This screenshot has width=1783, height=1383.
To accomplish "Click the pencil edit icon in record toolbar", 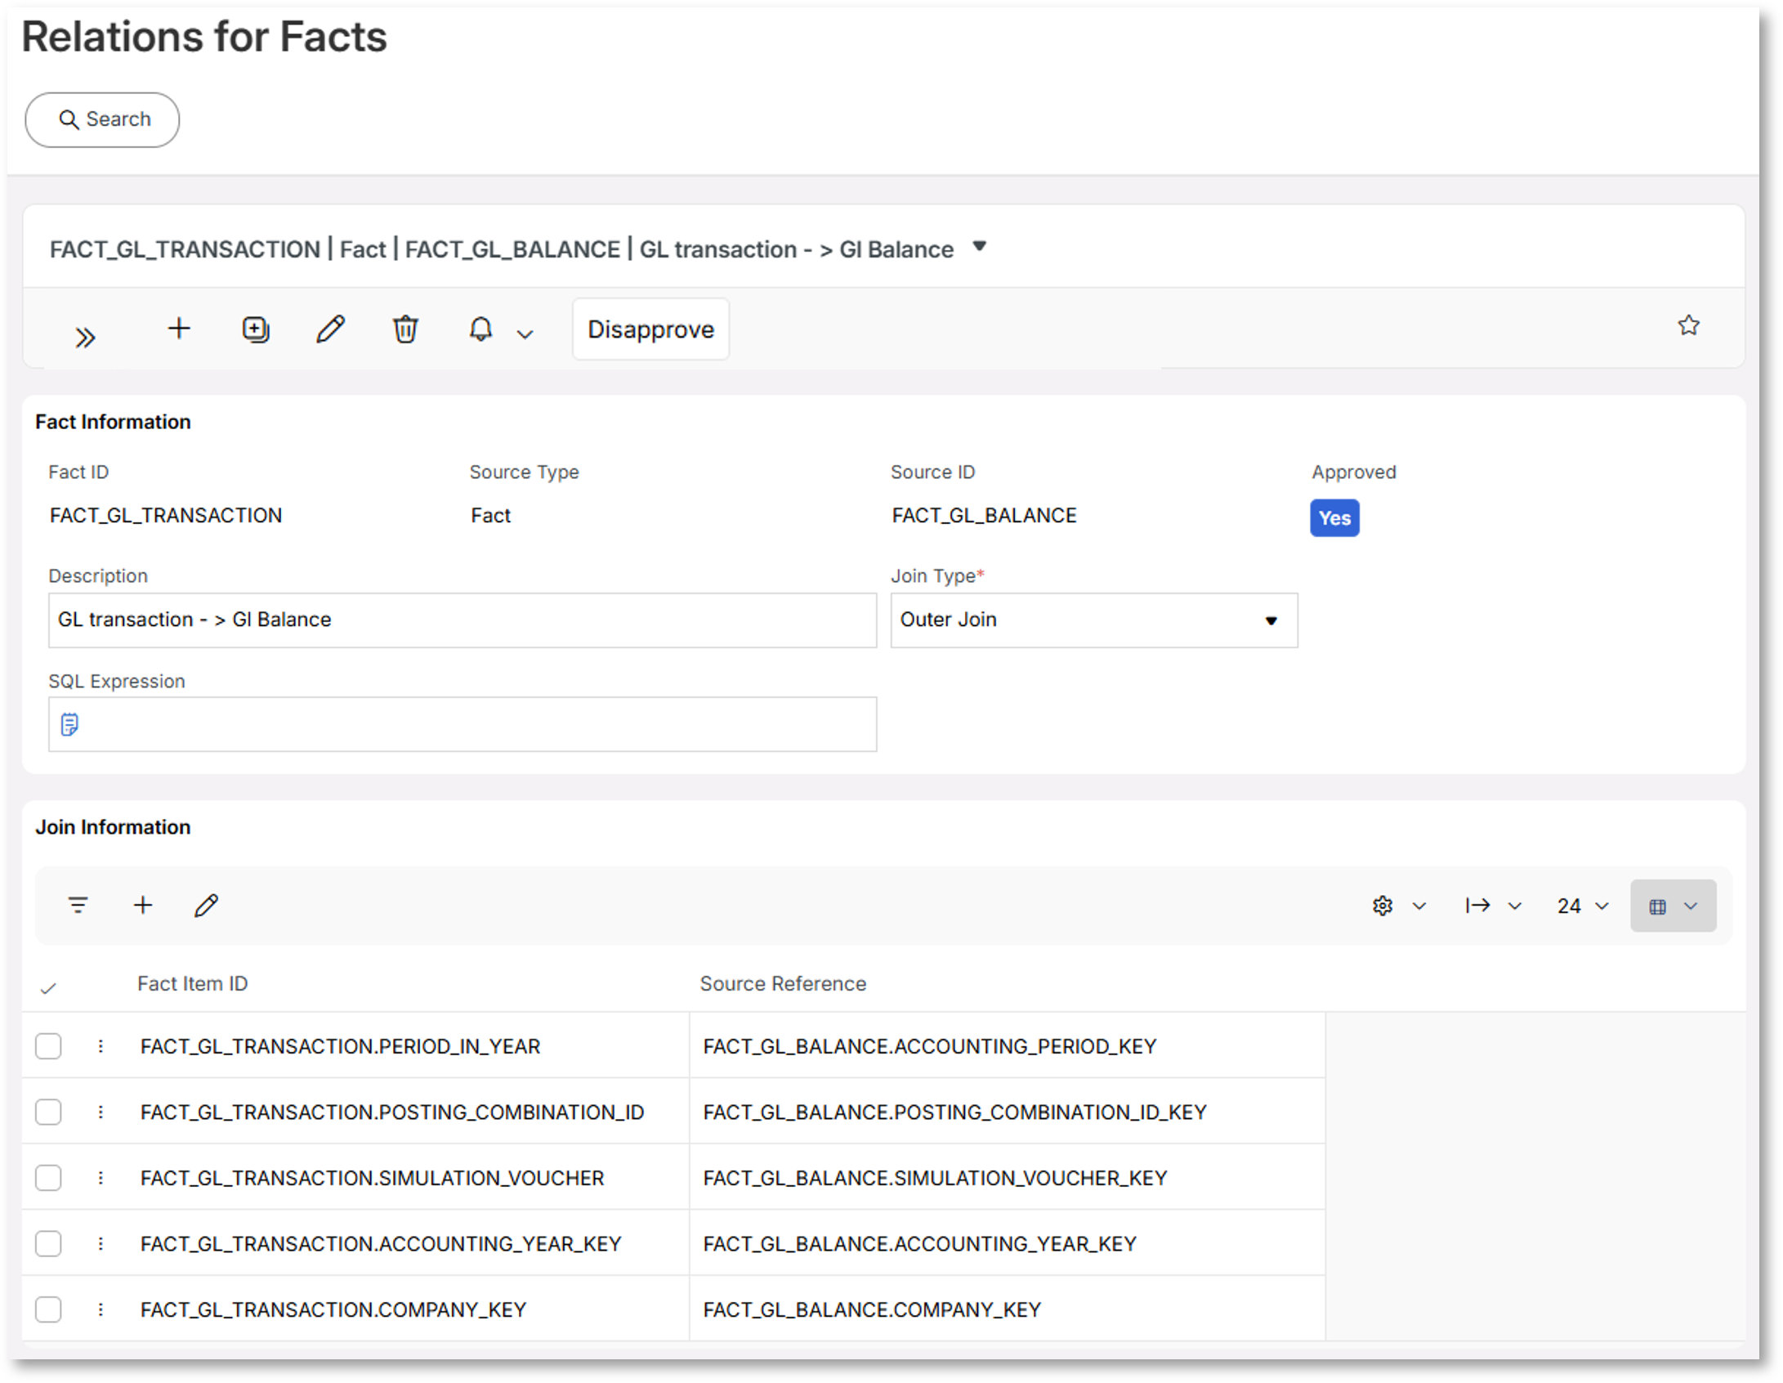I will pyautogui.click(x=331, y=329).
